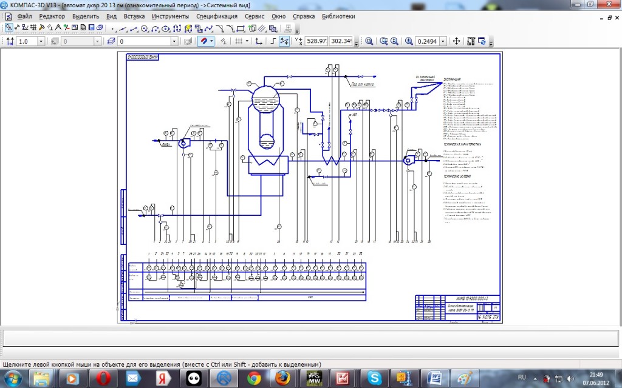This screenshot has height=388, width=622.
Task: Toggle orthogonal drawing mode
Action: (x=273, y=41)
